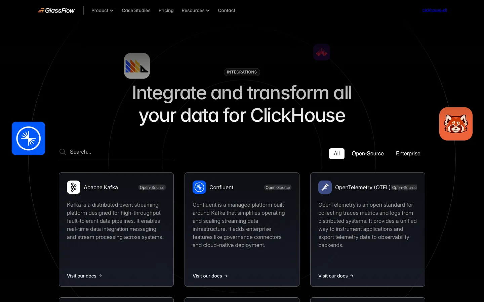
Task: Click arrow icon on Apache Kafka docs link
Action: (100, 276)
